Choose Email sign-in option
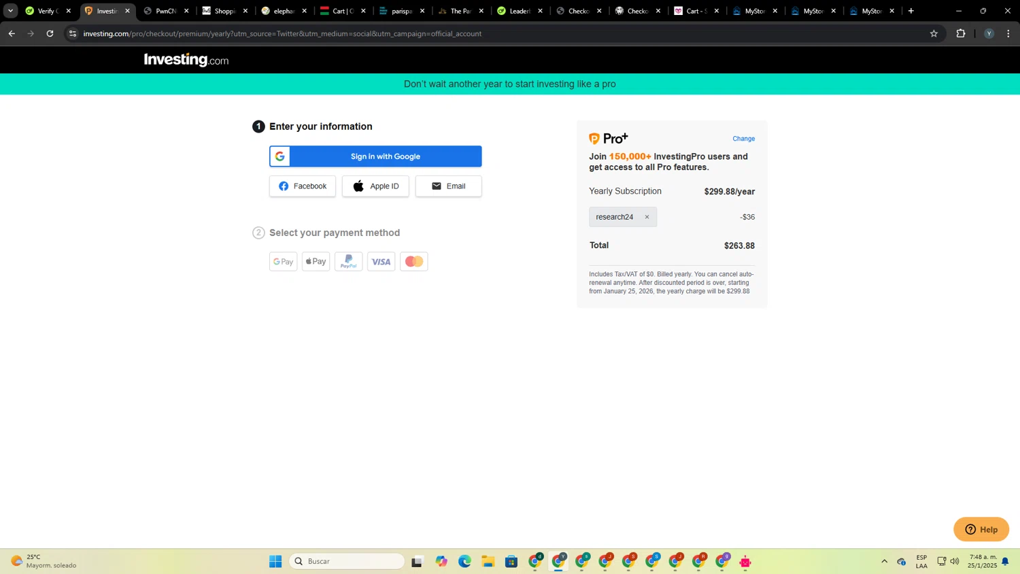 point(449,186)
